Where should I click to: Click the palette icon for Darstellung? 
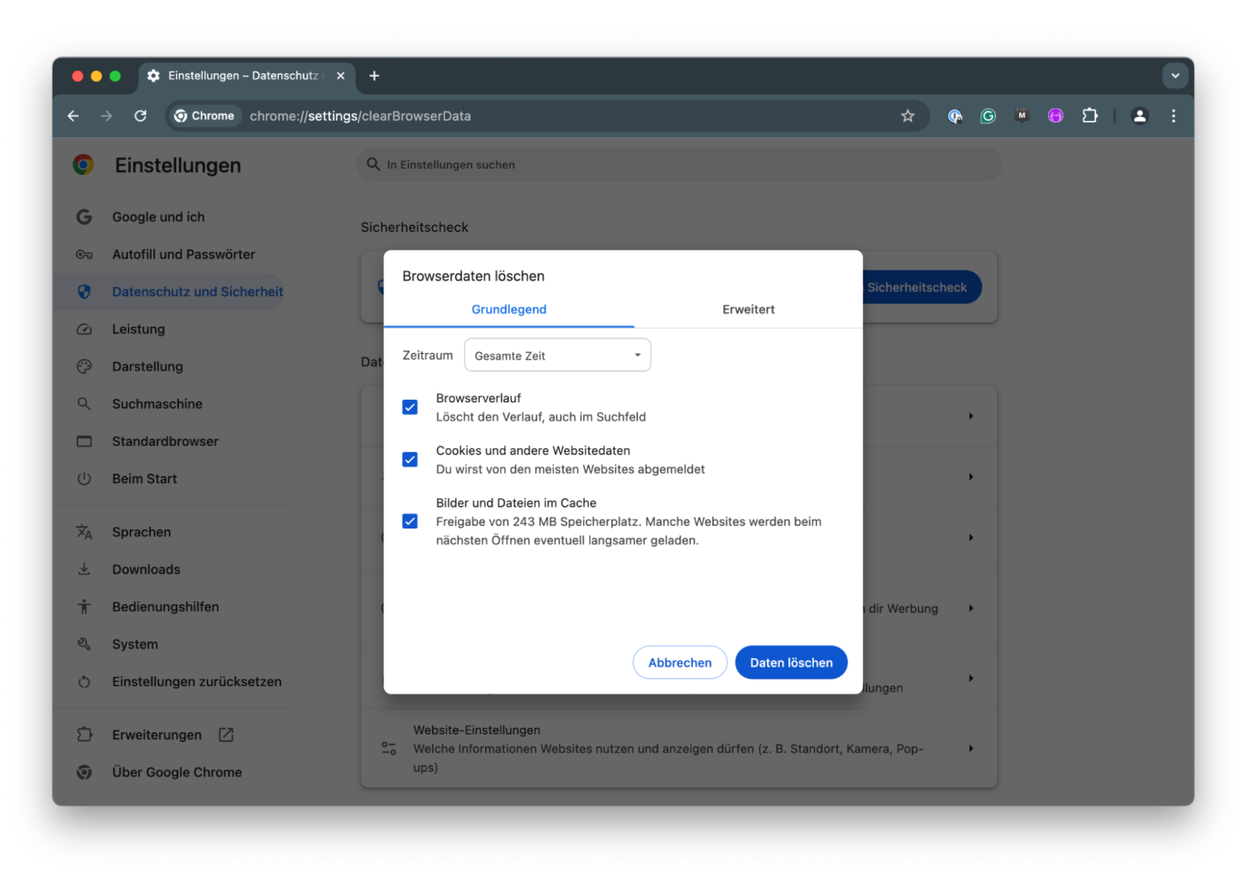coord(84,366)
